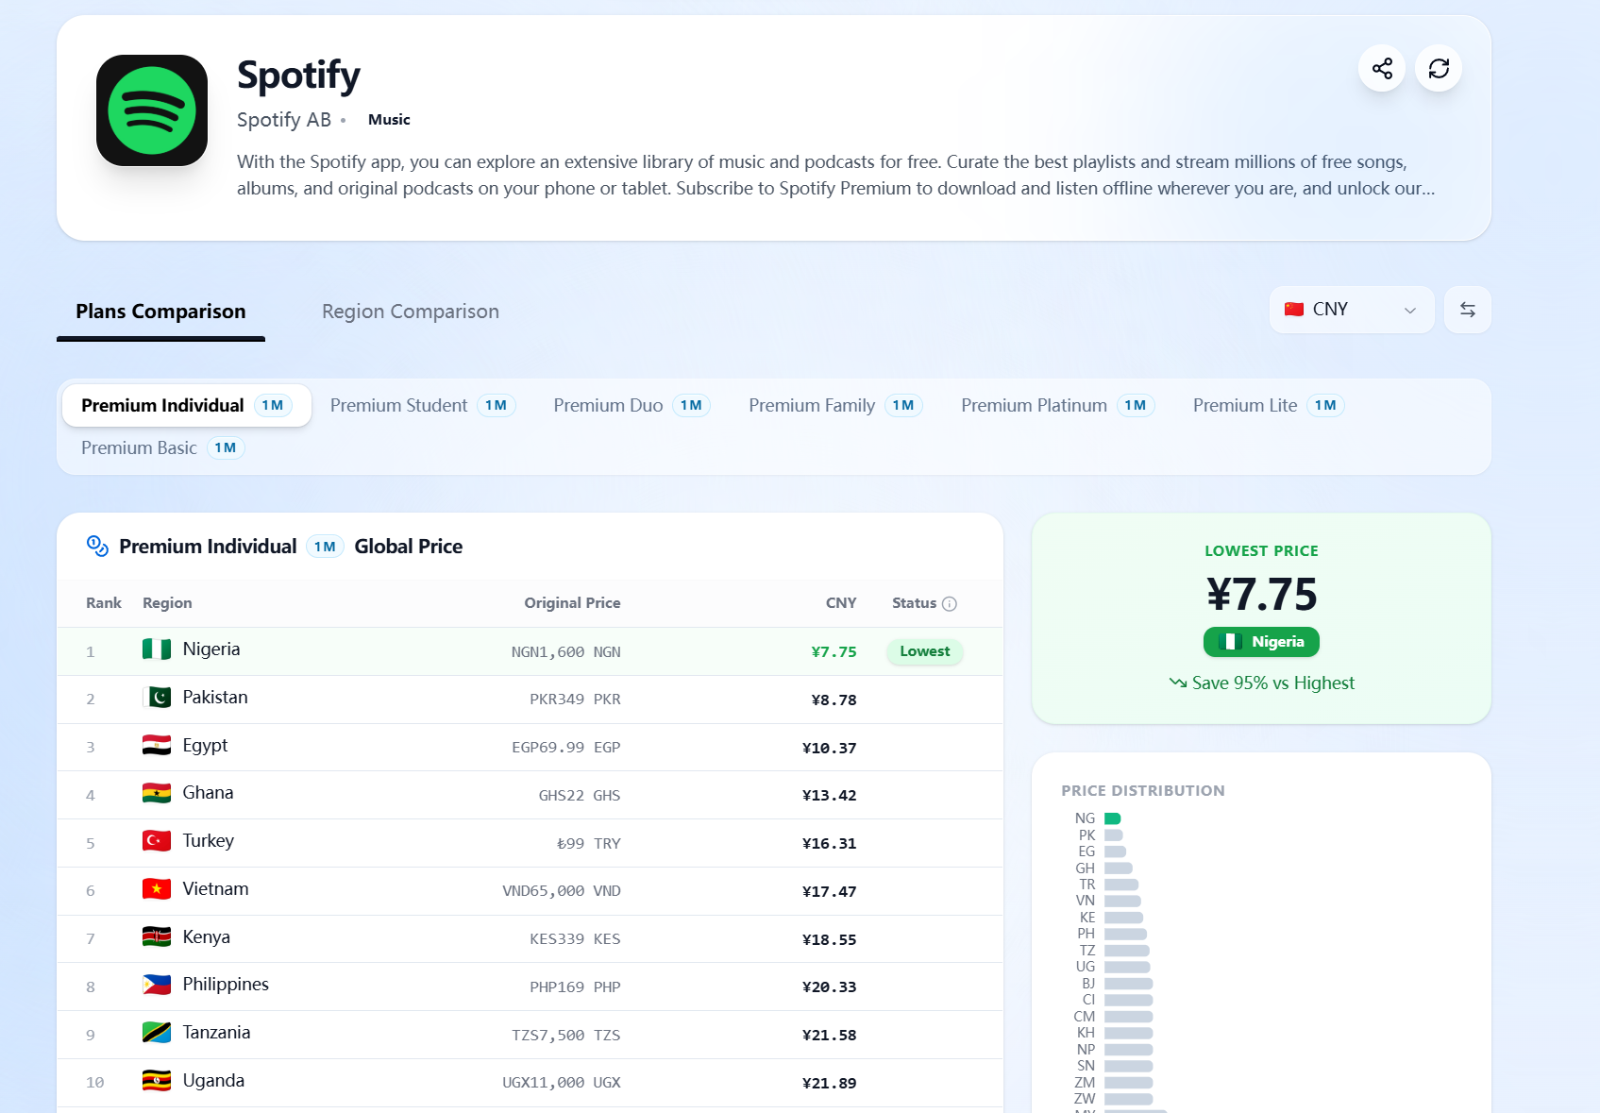This screenshot has height=1113, width=1600.
Task: Sort by the Region column header
Action: point(167,603)
